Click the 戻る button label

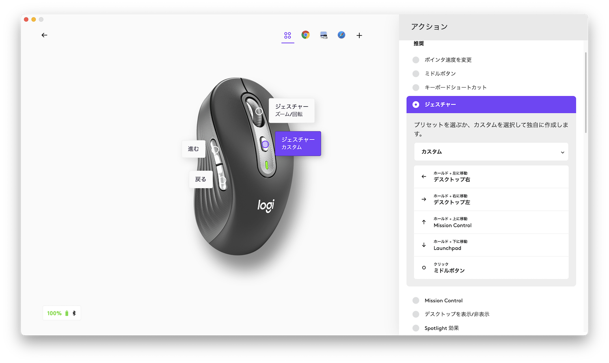coord(201,179)
